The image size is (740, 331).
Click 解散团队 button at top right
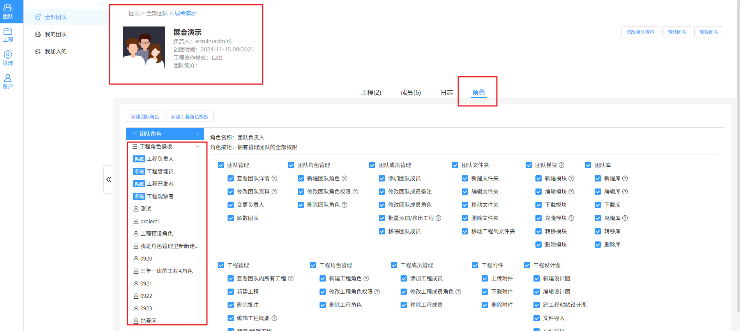click(x=709, y=32)
